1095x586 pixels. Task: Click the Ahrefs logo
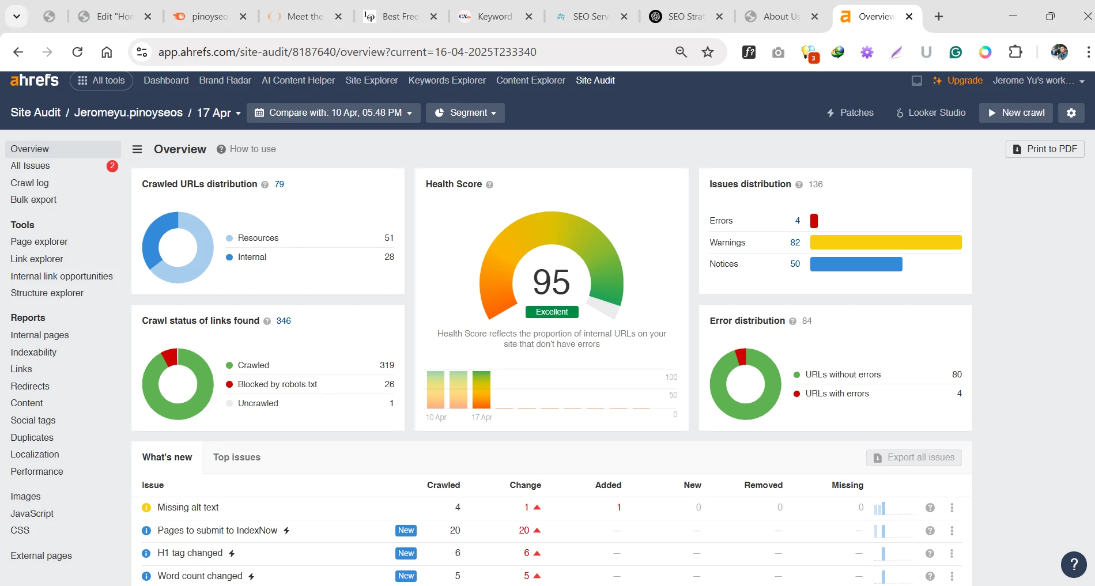point(35,80)
